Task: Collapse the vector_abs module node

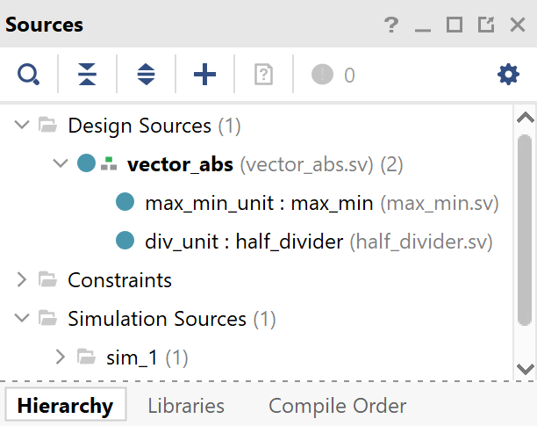Action: click(61, 163)
